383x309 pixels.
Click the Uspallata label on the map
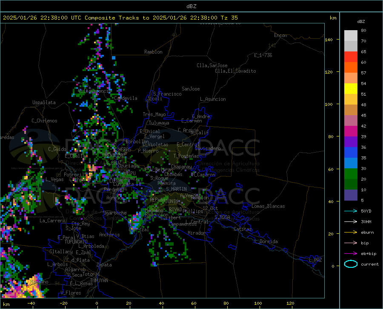tap(44, 102)
